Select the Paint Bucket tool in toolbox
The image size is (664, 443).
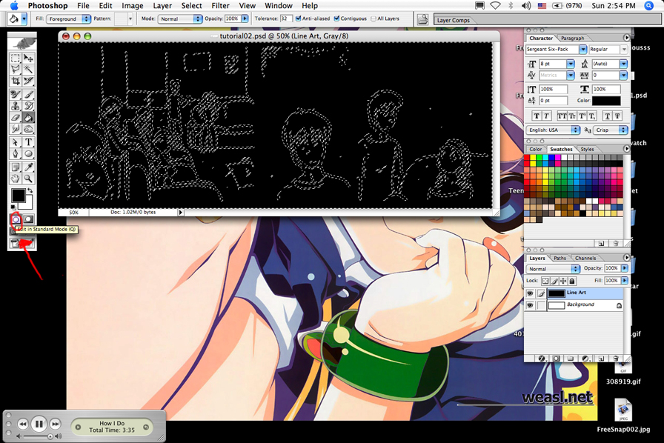tap(28, 117)
